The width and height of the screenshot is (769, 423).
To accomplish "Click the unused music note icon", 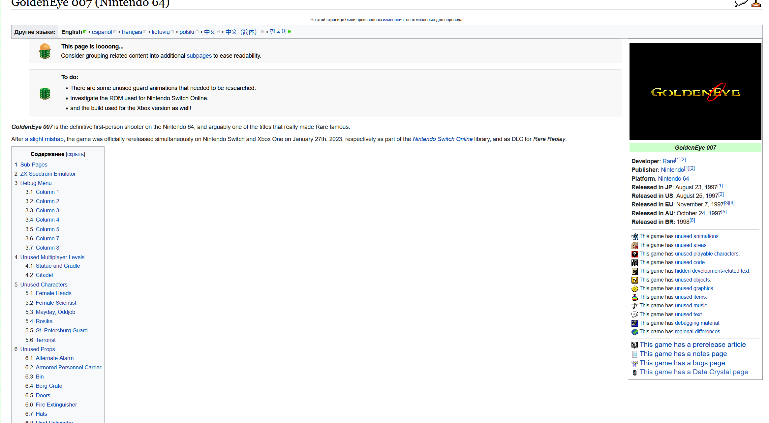I will pyautogui.click(x=634, y=306).
